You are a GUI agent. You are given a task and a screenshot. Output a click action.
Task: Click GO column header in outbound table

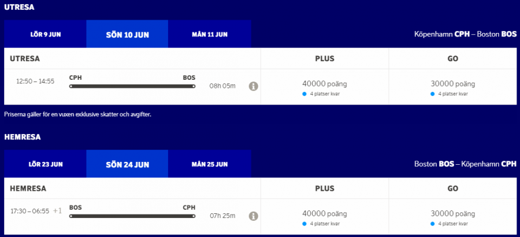[452, 58]
